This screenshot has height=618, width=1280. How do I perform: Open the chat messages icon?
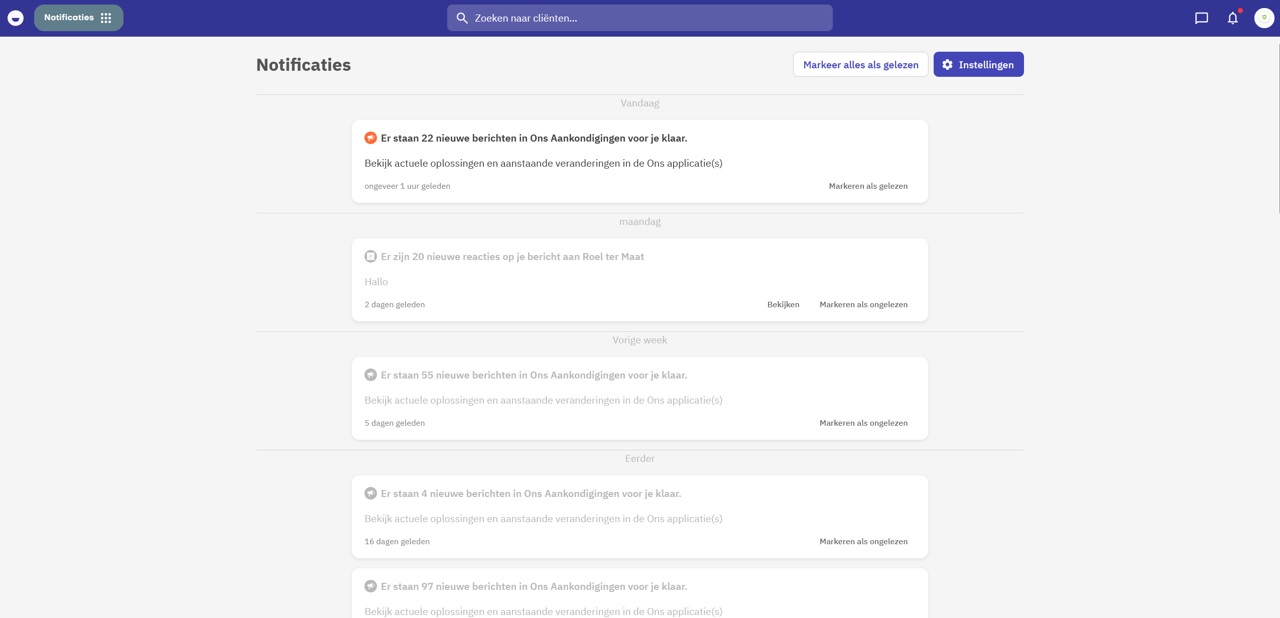(x=1201, y=18)
